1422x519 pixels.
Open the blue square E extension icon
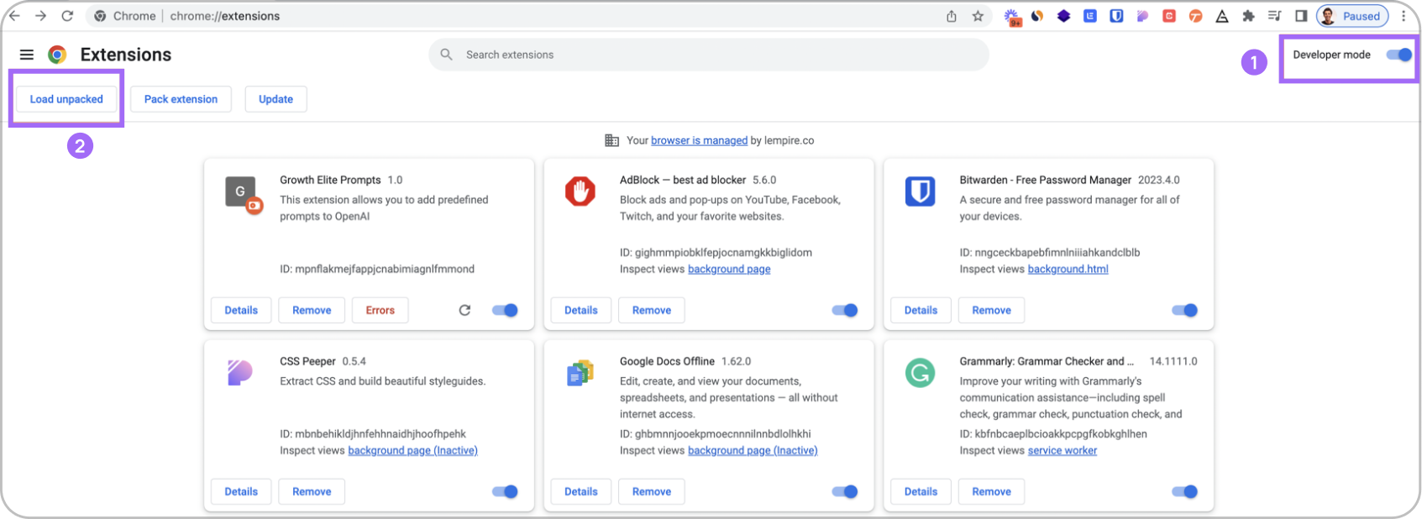tap(1090, 16)
